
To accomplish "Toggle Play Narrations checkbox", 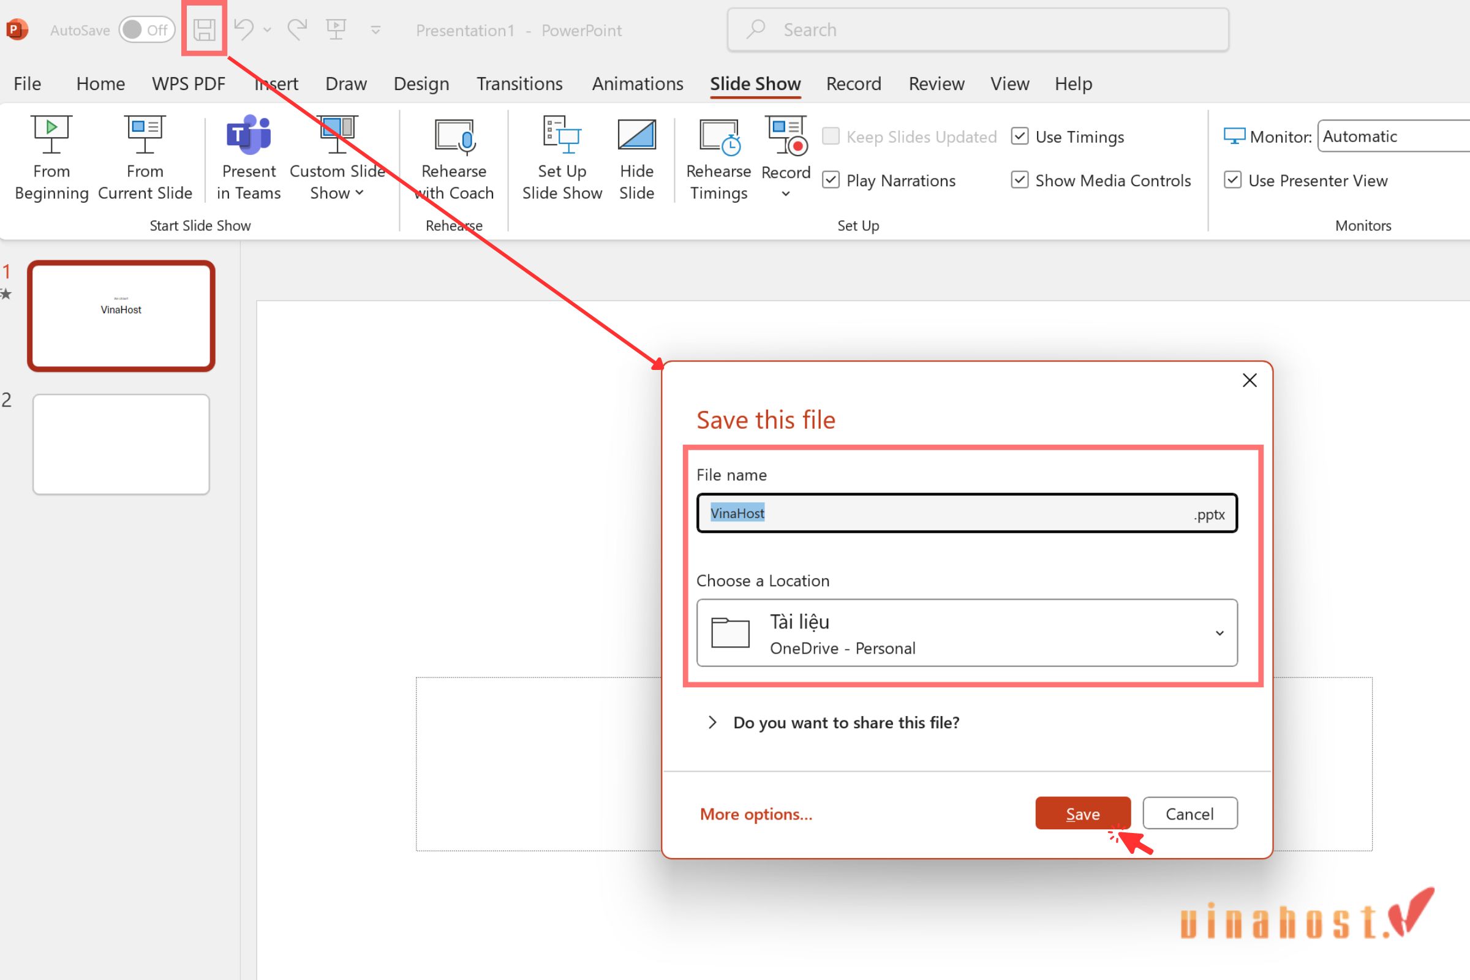I will click(x=831, y=180).
